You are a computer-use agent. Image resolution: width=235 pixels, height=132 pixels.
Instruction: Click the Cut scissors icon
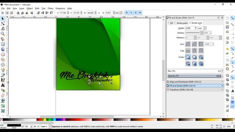[x=227, y=65]
